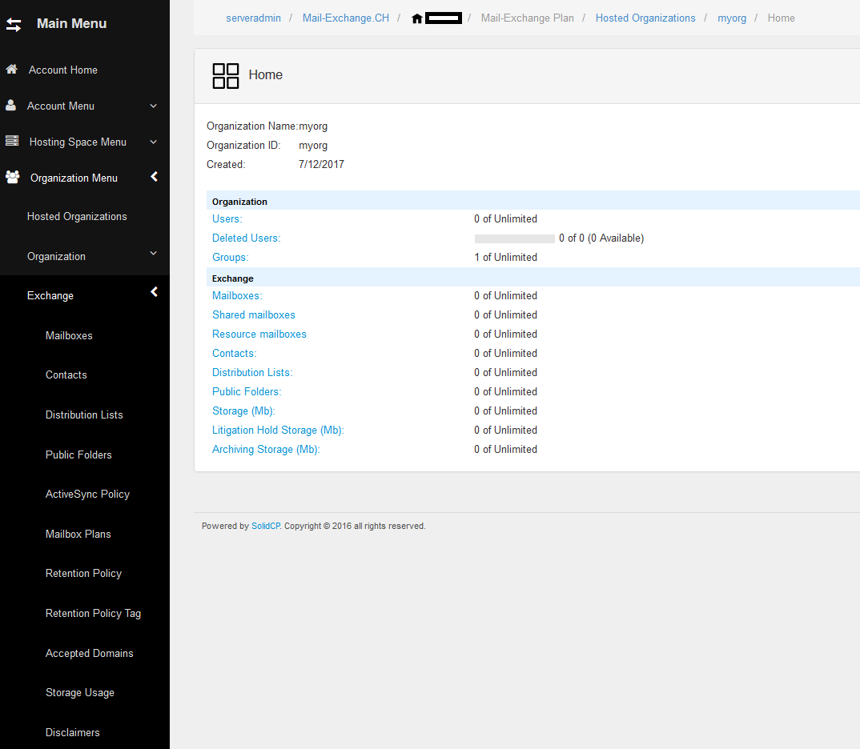The width and height of the screenshot is (860, 749).
Task: Toggle the Main Menu sidebar arrows icon
Action: (14, 25)
